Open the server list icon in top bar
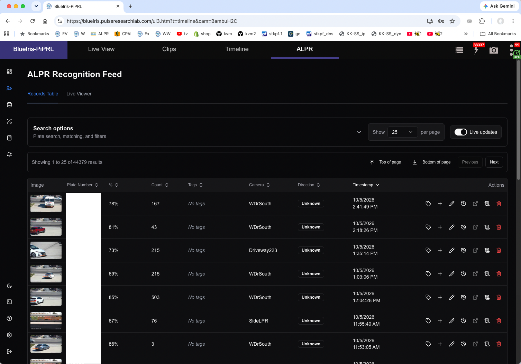Image resolution: width=521 pixels, height=364 pixels. 459,50
